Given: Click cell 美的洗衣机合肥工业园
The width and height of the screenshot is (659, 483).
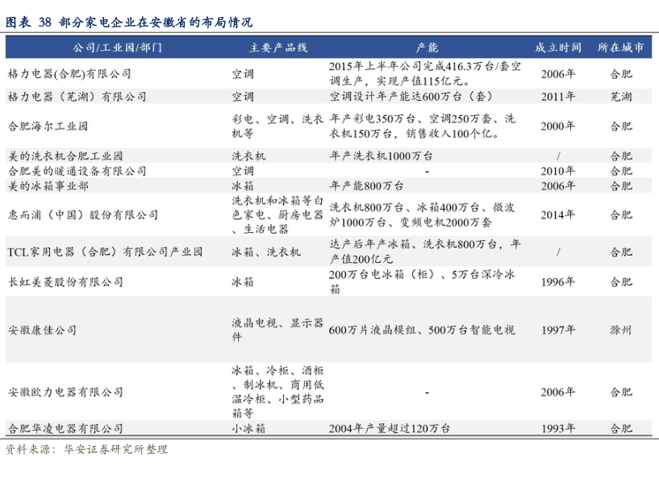Looking at the screenshot, I should [65, 156].
